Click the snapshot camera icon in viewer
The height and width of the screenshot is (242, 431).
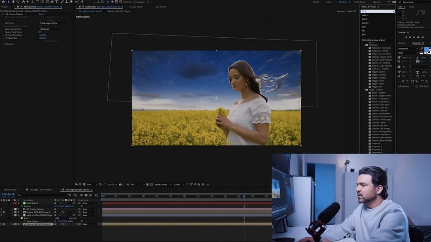coord(120,184)
